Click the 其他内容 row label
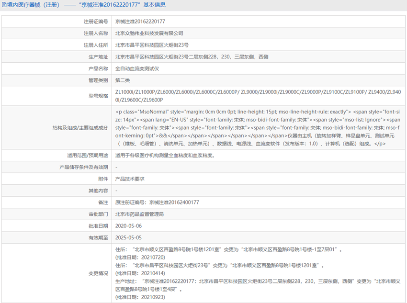 coord(98,191)
